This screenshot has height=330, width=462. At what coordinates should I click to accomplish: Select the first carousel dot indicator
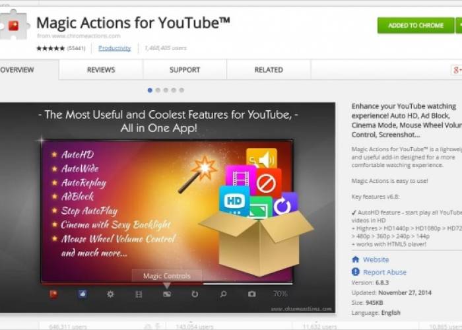click(150, 90)
